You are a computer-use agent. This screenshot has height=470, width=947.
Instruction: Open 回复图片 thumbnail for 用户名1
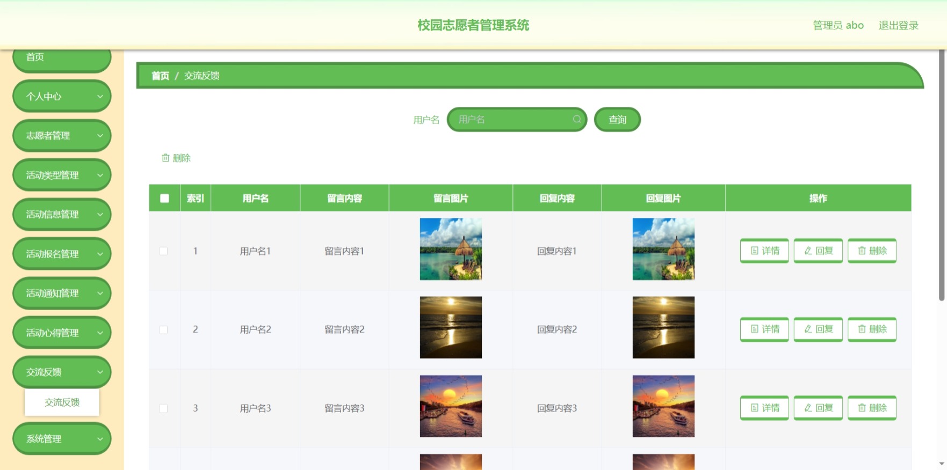663,249
